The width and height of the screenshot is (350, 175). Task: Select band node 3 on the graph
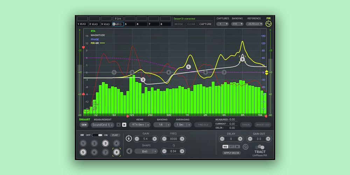pyautogui.click(x=143, y=80)
